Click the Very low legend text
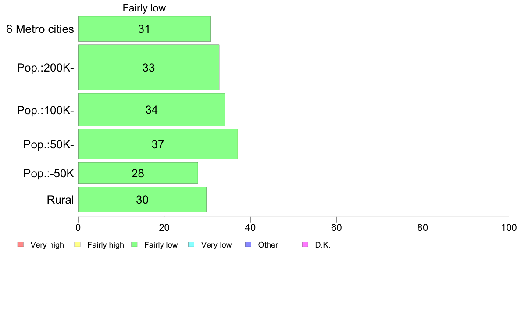The width and height of the screenshot is (521, 323). pyautogui.click(x=216, y=245)
